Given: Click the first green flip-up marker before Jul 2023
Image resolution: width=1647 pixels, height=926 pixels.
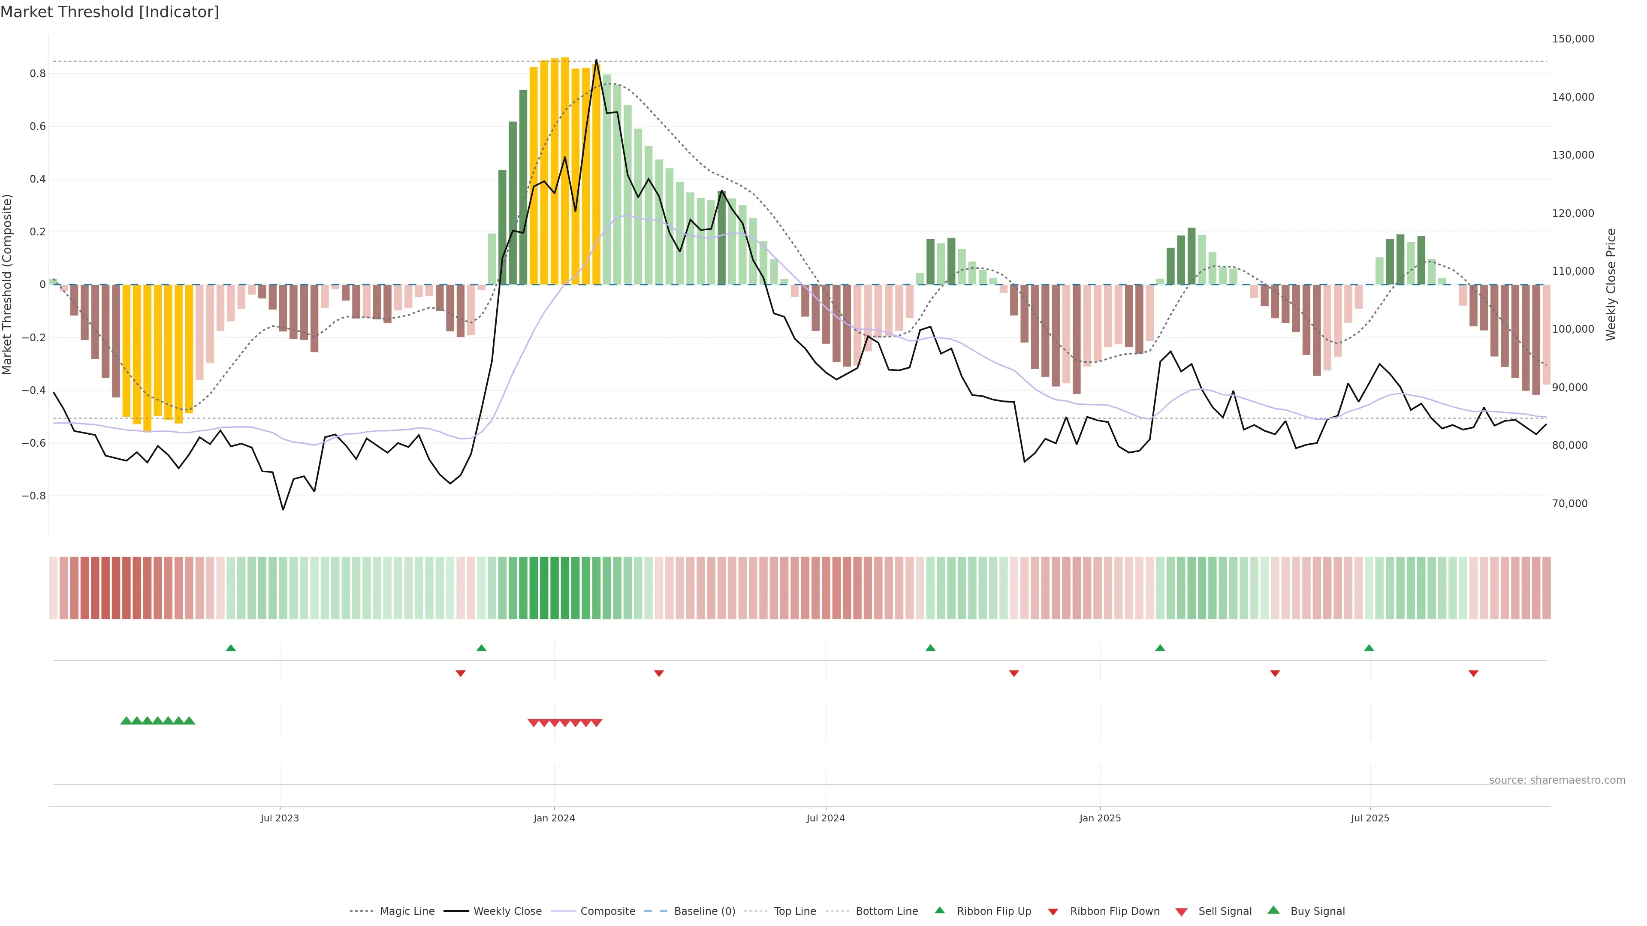Looking at the screenshot, I should (x=231, y=648).
